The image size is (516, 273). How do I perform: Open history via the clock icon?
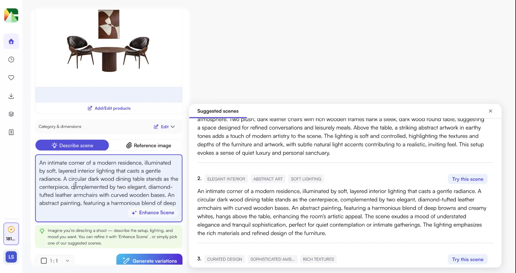(x=11, y=60)
